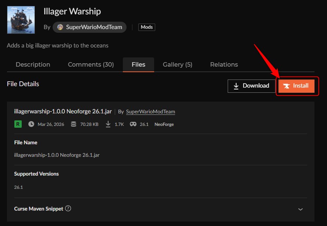Click the Mods category tag
Screen dimensions: 327x226
147,27
